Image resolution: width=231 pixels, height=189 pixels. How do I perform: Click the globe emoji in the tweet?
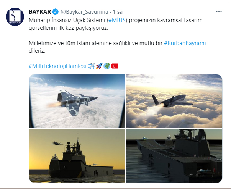click(x=107, y=66)
